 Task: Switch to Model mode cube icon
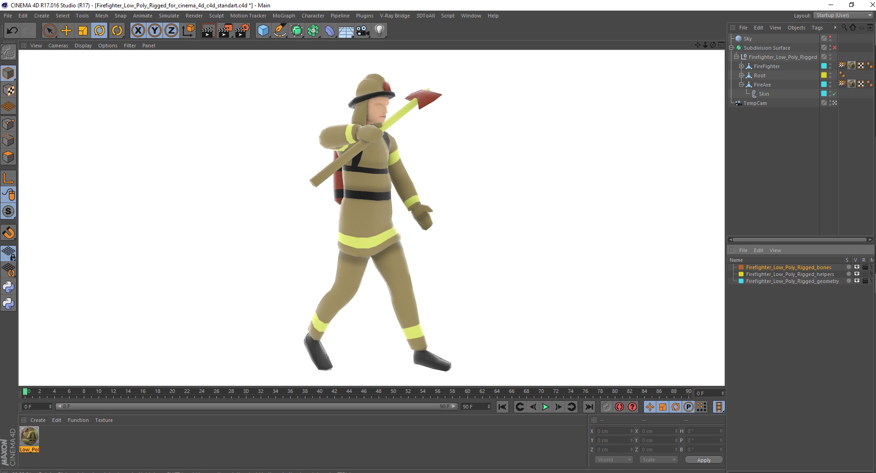click(8, 73)
